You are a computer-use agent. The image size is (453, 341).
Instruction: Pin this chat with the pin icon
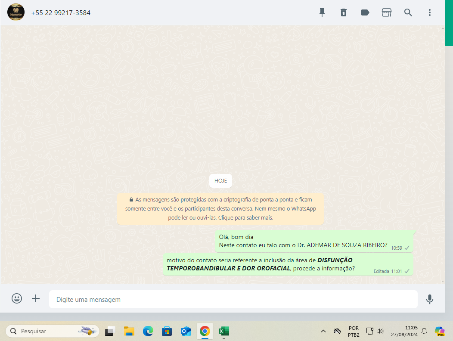coord(322,12)
